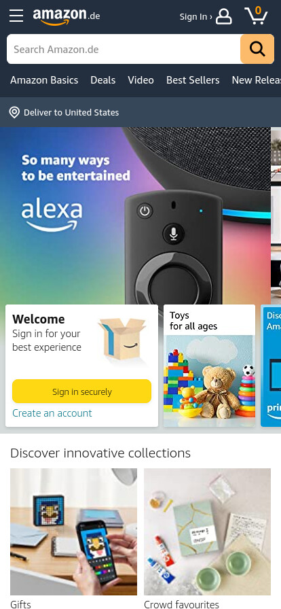Click the Amazon box image in Welcome card

(122, 338)
